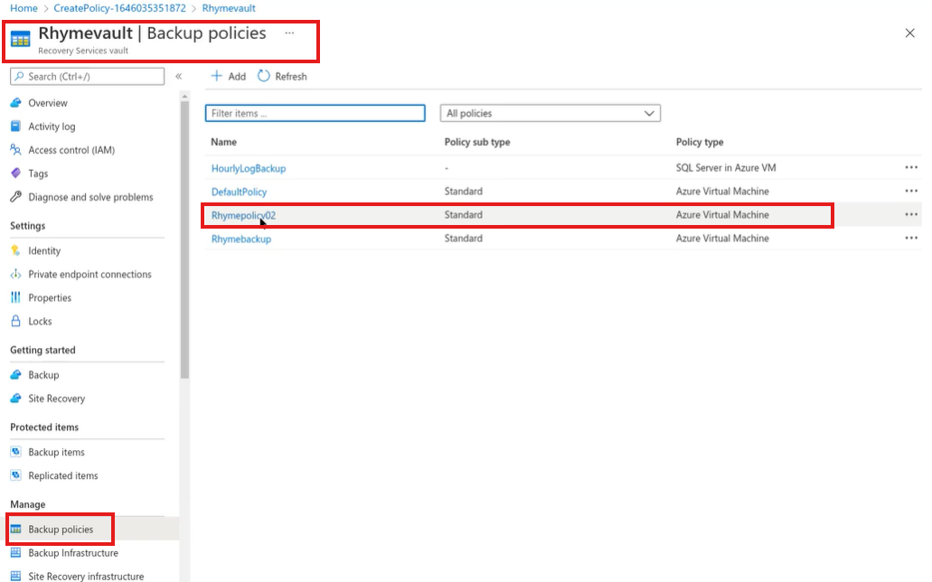932x582 pixels.
Task: Click the Search (Ctrl+/) sidebar box
Action: coord(88,76)
